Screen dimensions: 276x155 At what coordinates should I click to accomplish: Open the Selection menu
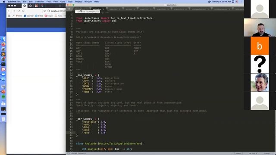pos(39,2)
